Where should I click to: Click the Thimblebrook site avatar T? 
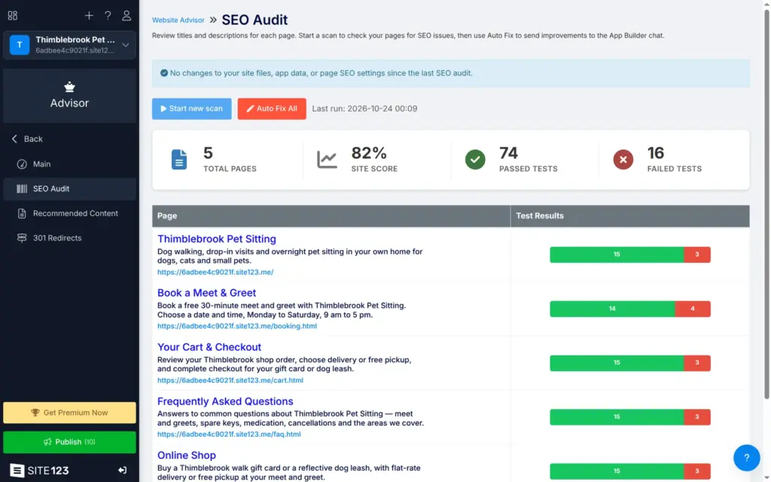point(20,44)
